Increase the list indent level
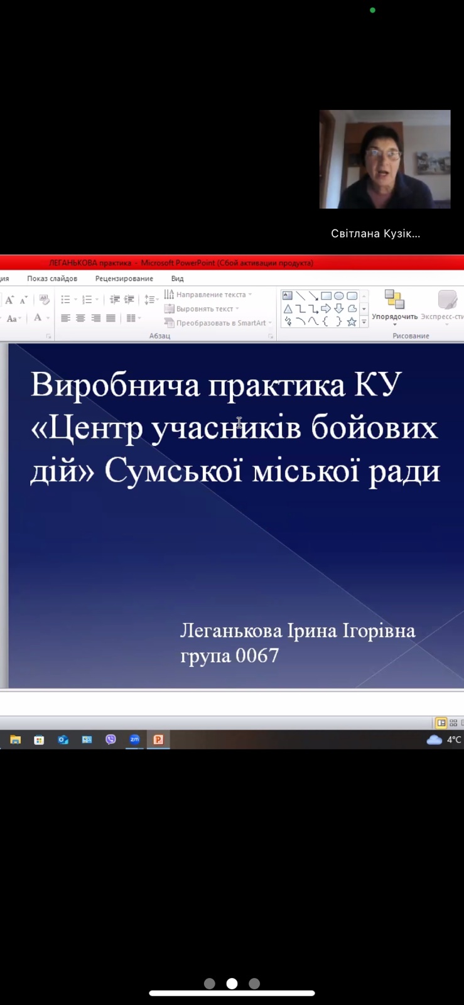This screenshot has height=1005, width=464. click(129, 300)
